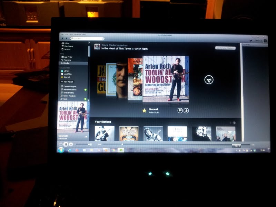Click into the search field
The image size is (276, 207).
(x=87, y=38)
